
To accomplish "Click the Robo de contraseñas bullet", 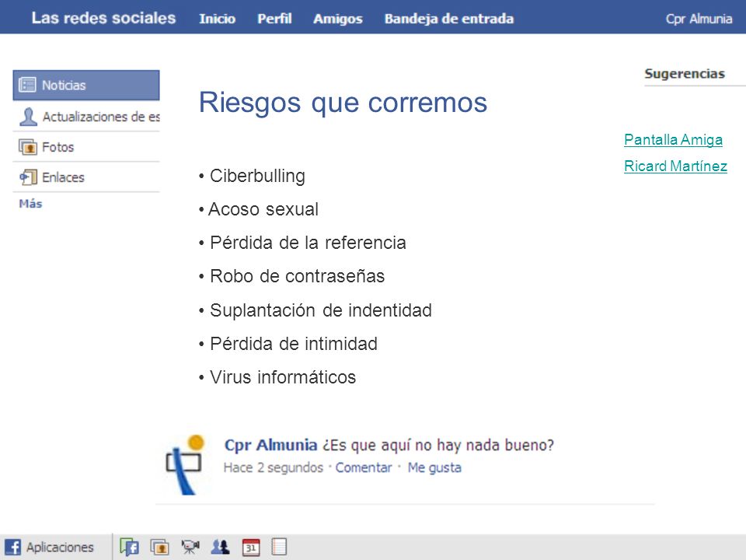I will (297, 275).
